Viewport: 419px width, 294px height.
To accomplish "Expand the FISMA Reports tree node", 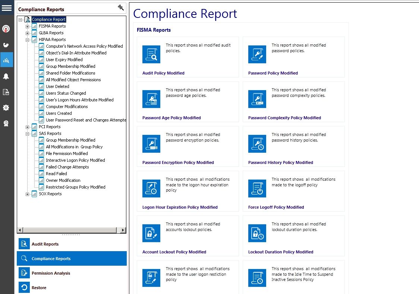I will (x=27, y=26).
